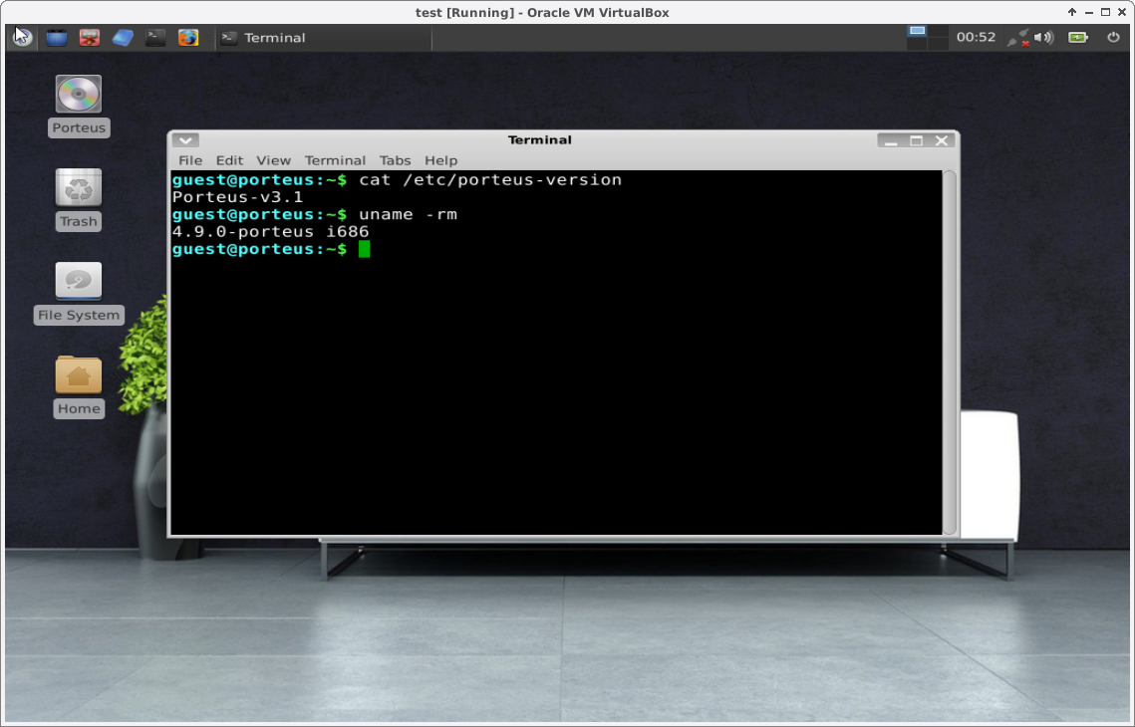Viewport: 1135px width, 727px height.
Task: Maximize the Terminal window
Action: click(917, 140)
